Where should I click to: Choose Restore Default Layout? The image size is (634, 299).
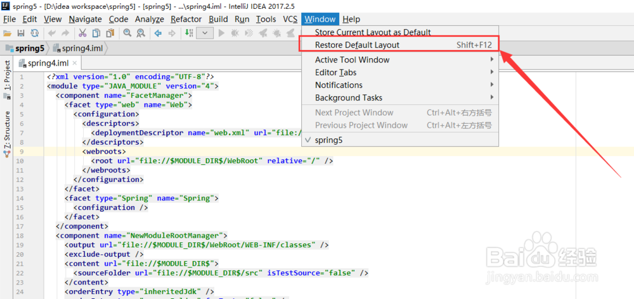coord(401,45)
